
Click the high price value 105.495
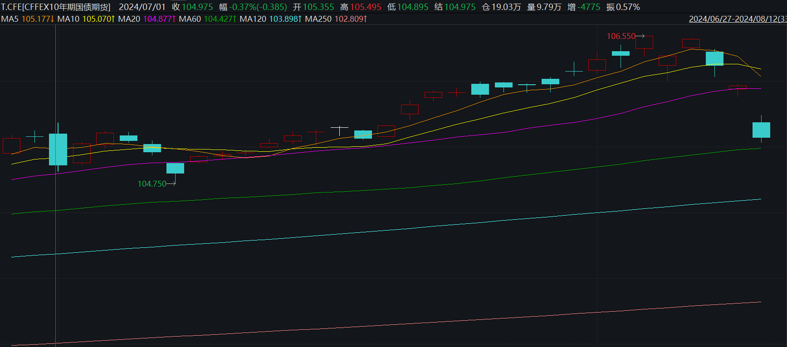366,7
